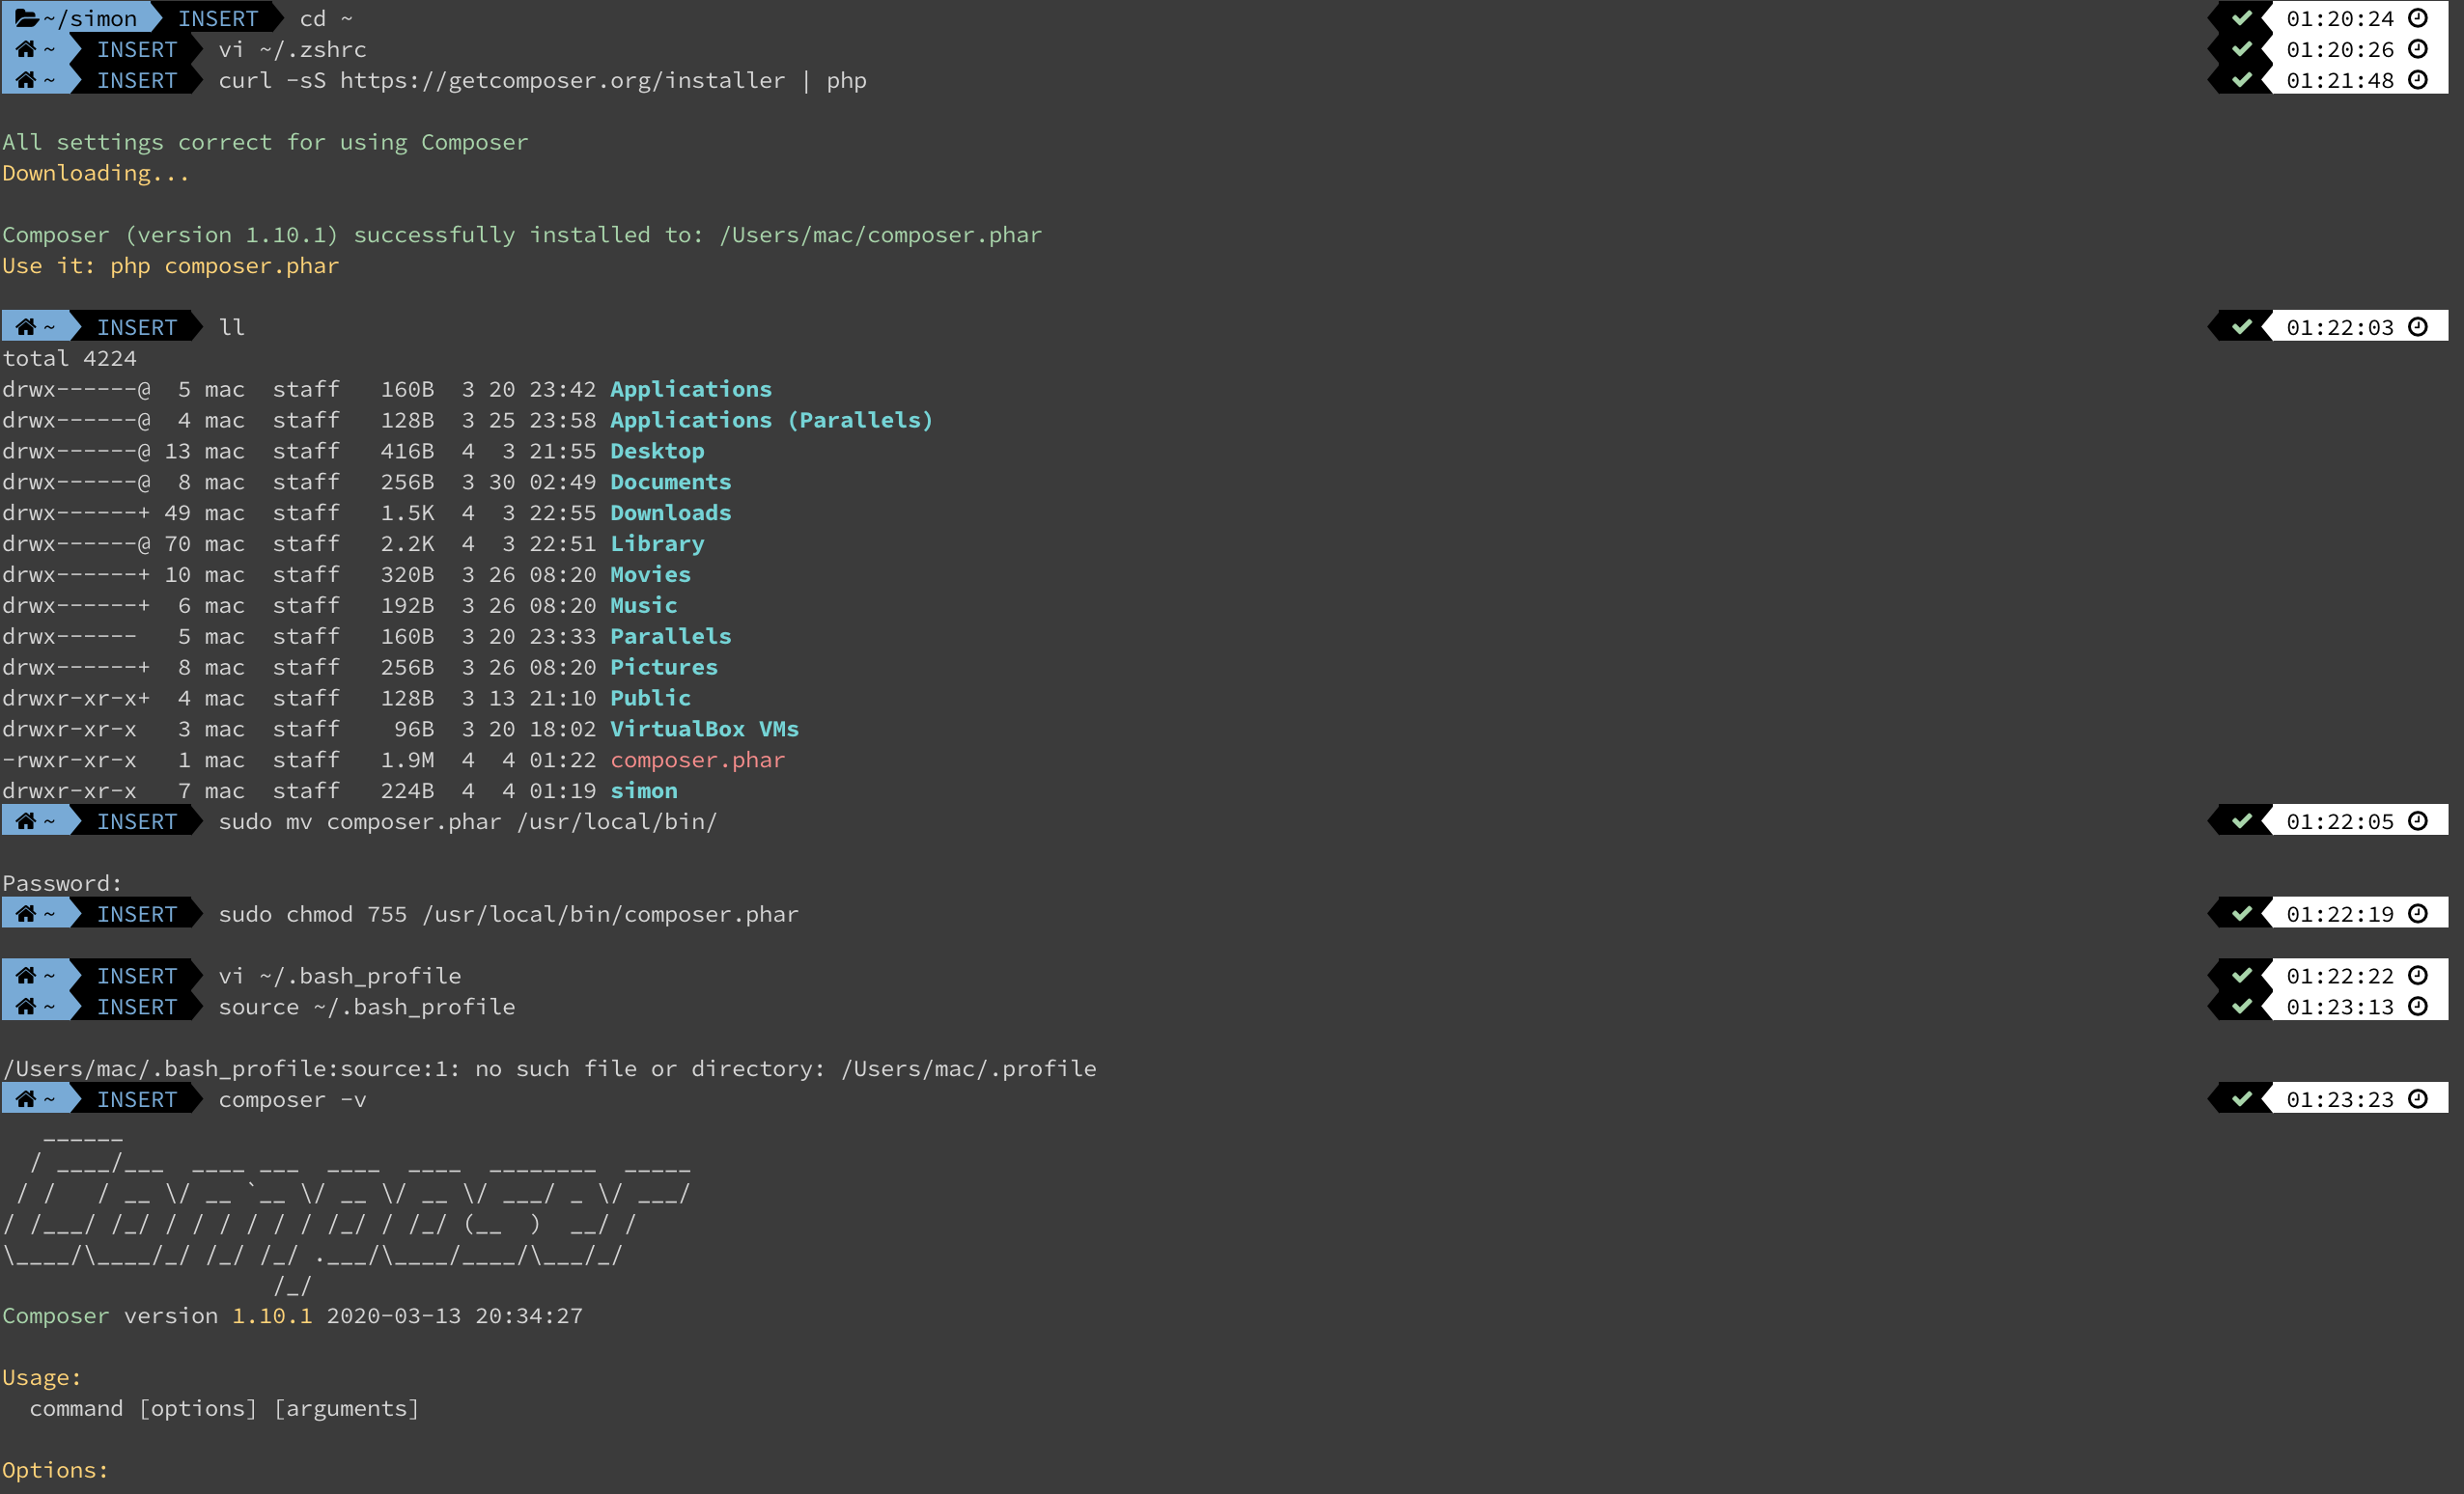Click the clock icon after 01:23:23
The width and height of the screenshot is (2464, 1494).
(2418, 1099)
